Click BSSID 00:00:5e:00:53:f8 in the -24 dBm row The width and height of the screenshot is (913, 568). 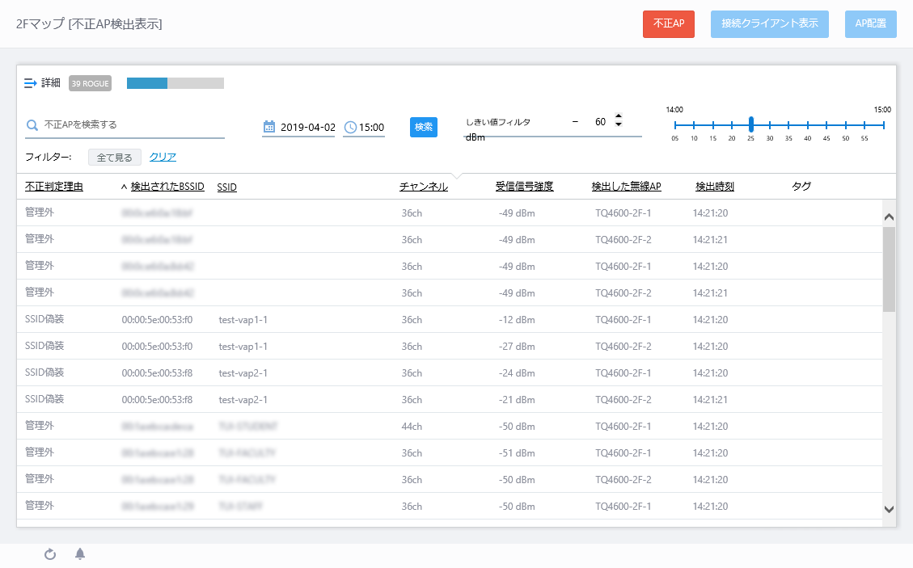[157, 373]
